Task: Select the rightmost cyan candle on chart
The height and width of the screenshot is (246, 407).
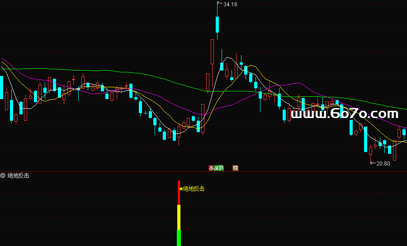Action: coord(404,132)
